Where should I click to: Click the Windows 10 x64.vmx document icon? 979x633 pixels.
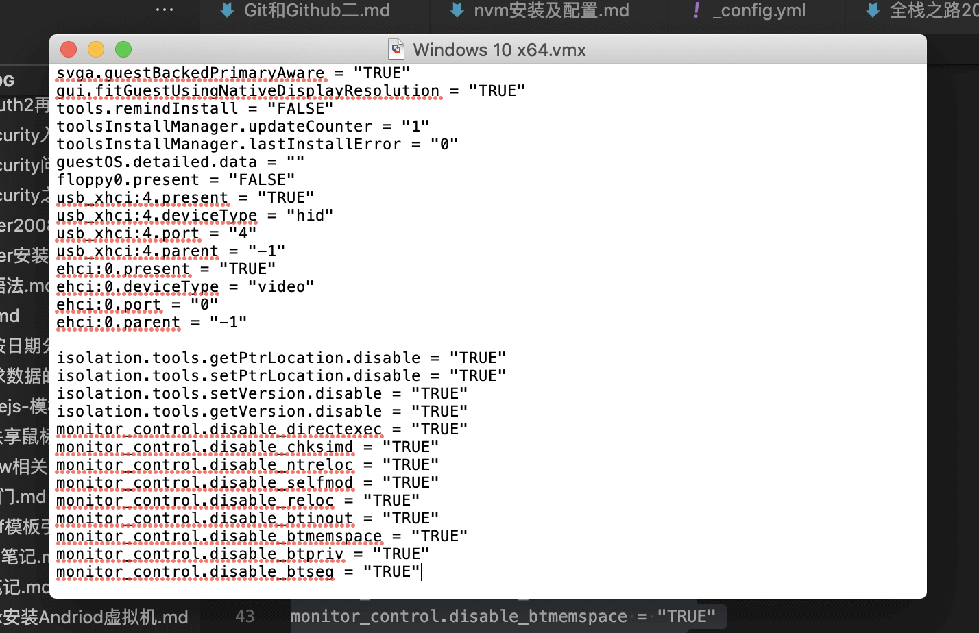(396, 50)
